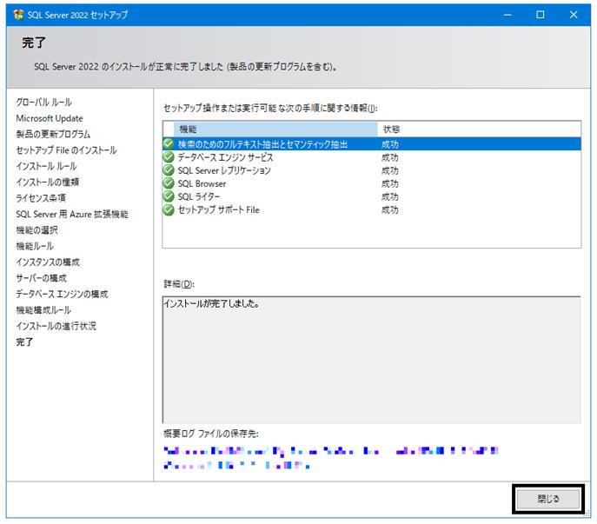Click the インストールの進行状況 step

[56, 326]
